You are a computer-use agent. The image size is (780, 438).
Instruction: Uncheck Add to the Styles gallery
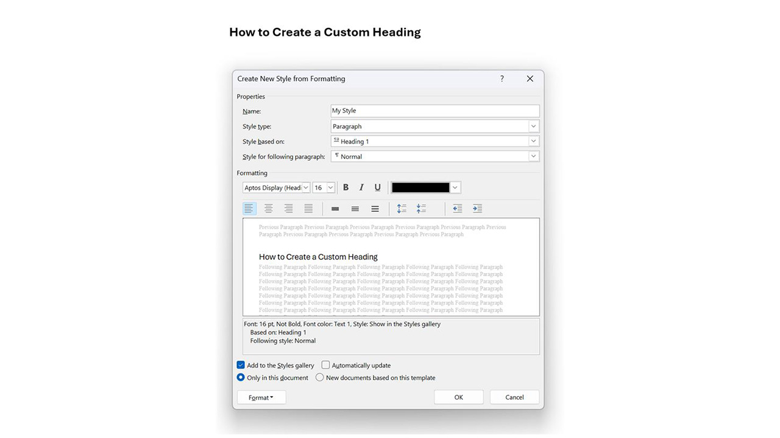click(x=241, y=365)
